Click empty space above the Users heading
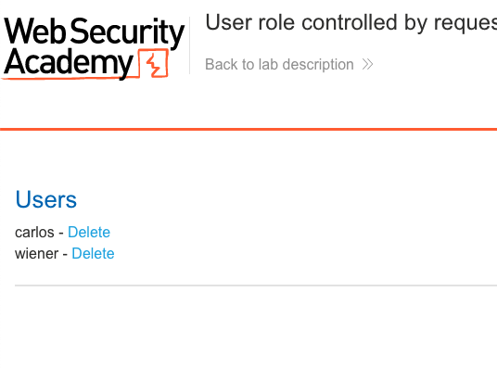This screenshot has height=368, width=497. (248, 159)
